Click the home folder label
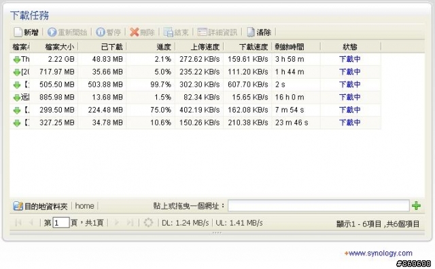 [84, 206]
